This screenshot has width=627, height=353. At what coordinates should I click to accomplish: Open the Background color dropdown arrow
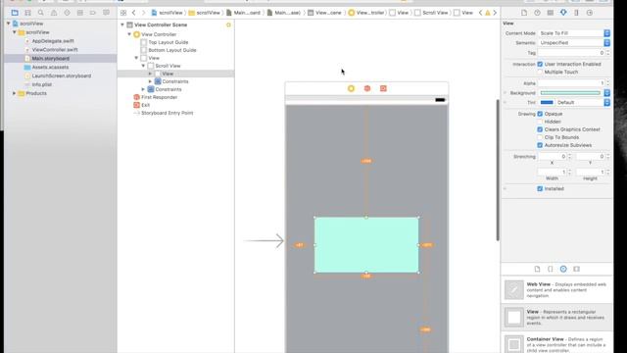(x=607, y=93)
